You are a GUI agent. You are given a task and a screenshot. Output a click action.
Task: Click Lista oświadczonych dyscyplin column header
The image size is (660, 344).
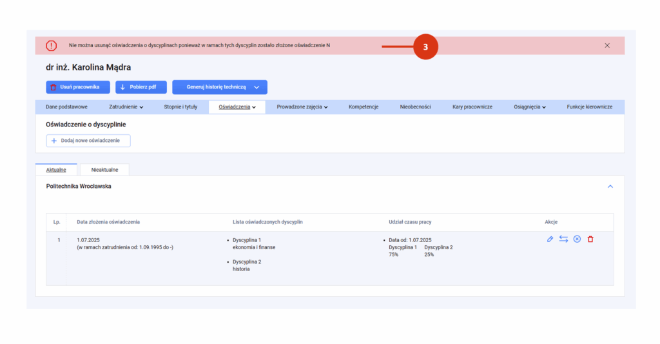coord(267,222)
